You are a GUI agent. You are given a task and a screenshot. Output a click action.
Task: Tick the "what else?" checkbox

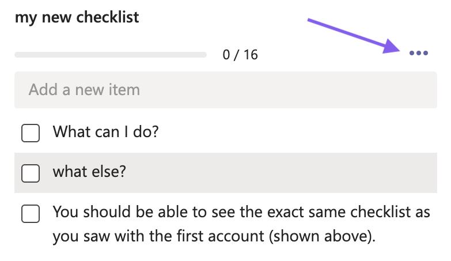[x=31, y=173]
